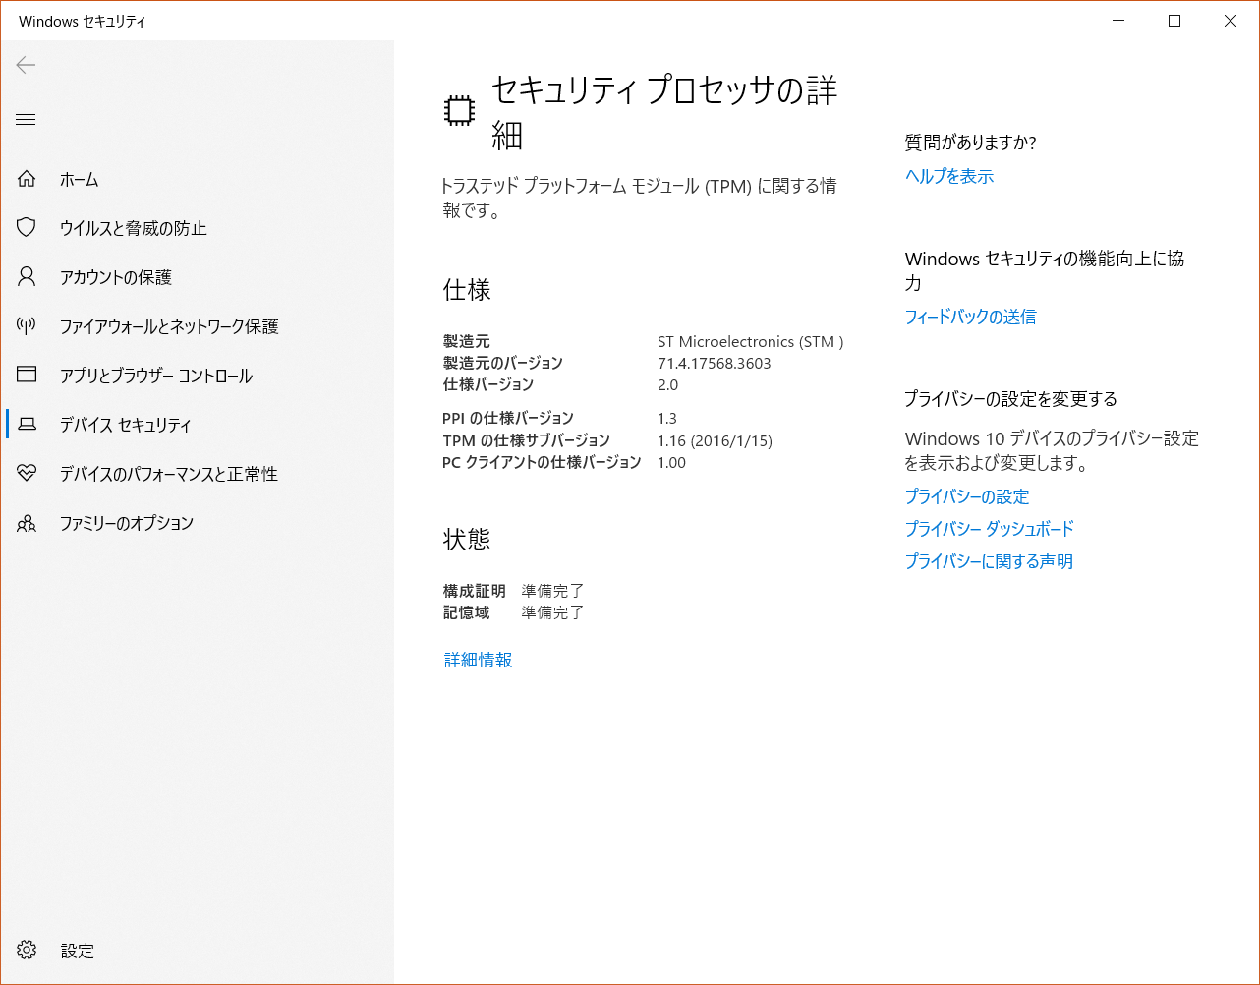This screenshot has width=1260, height=985.
Task: Read the プライバシーに関する声明 link
Action: tap(989, 561)
